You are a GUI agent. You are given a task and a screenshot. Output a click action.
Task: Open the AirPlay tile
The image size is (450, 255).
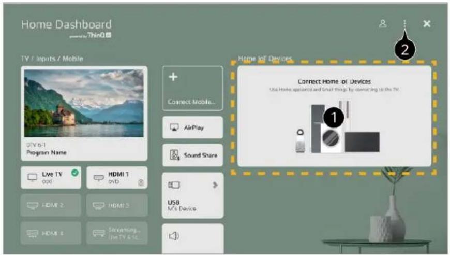pos(192,127)
